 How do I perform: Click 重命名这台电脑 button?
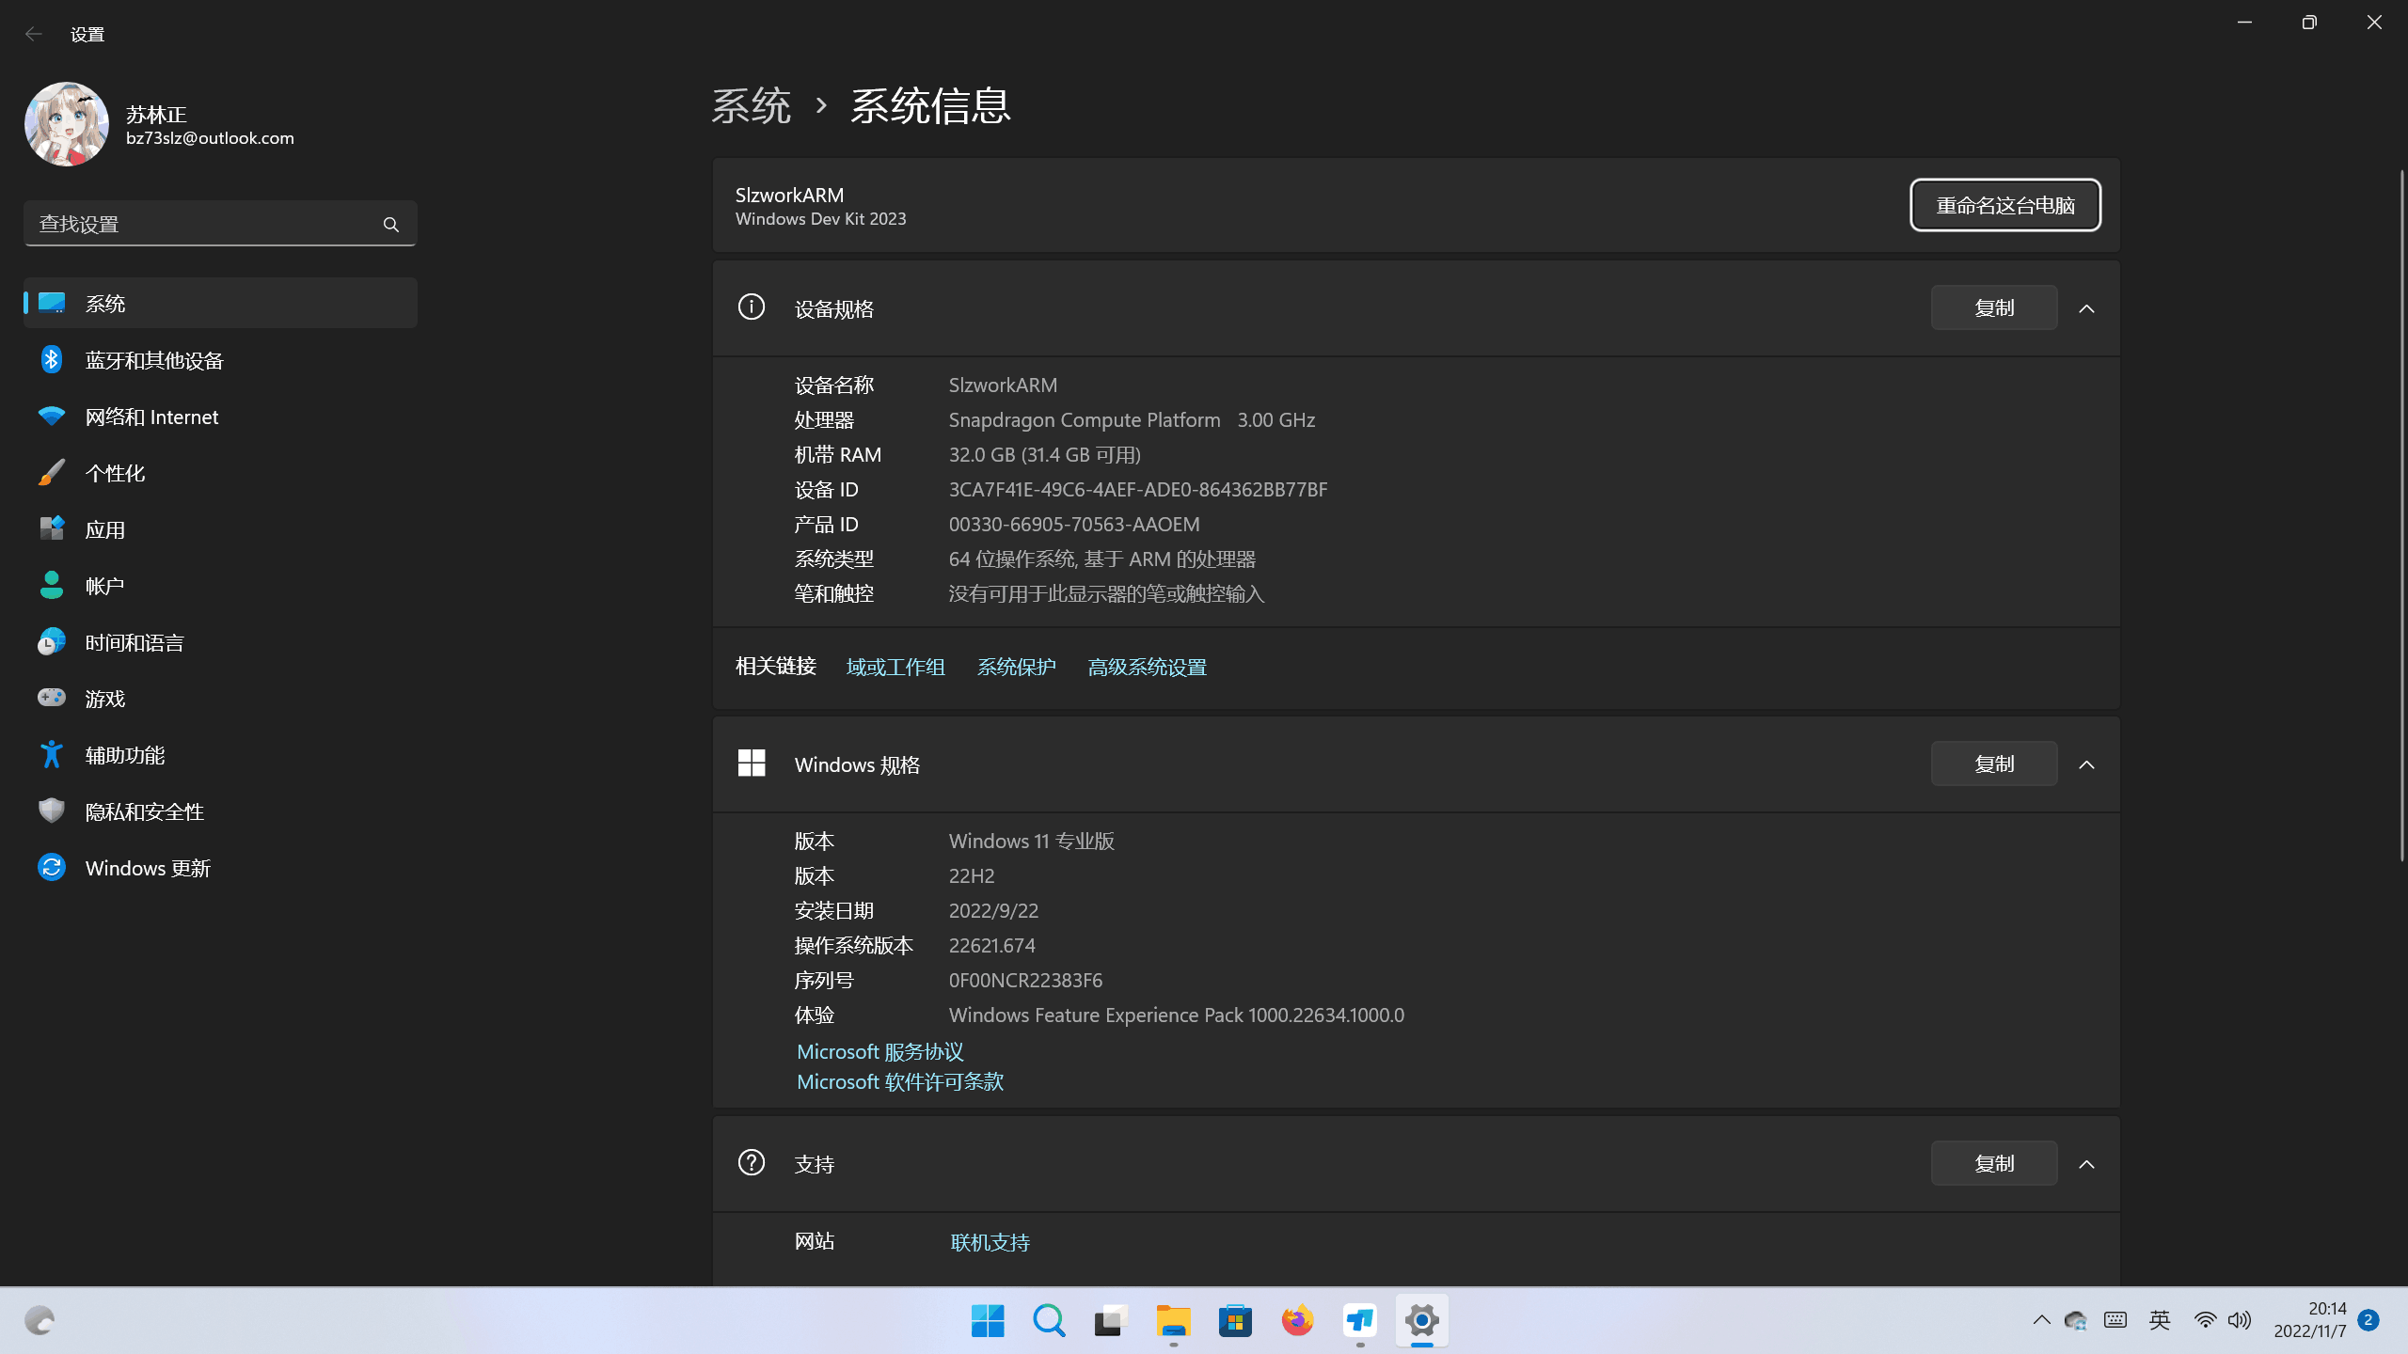point(2005,205)
